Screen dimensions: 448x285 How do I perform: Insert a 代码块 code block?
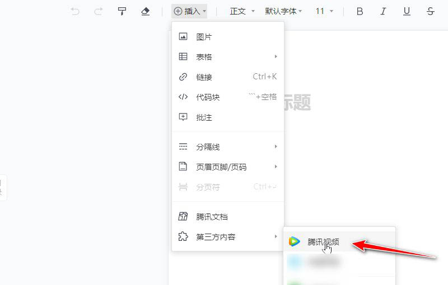pos(228,97)
